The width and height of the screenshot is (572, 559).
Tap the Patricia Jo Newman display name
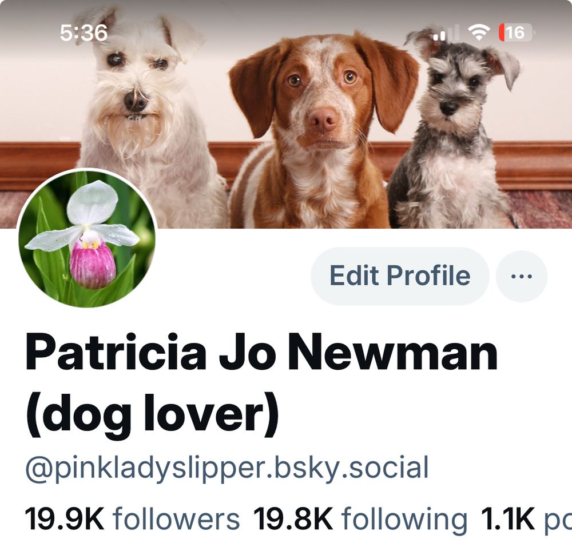(x=261, y=353)
